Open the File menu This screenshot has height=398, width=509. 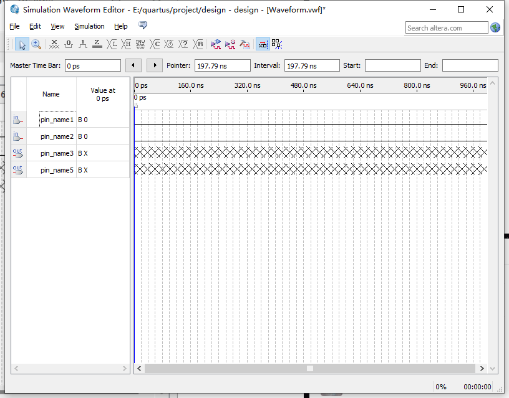[14, 26]
